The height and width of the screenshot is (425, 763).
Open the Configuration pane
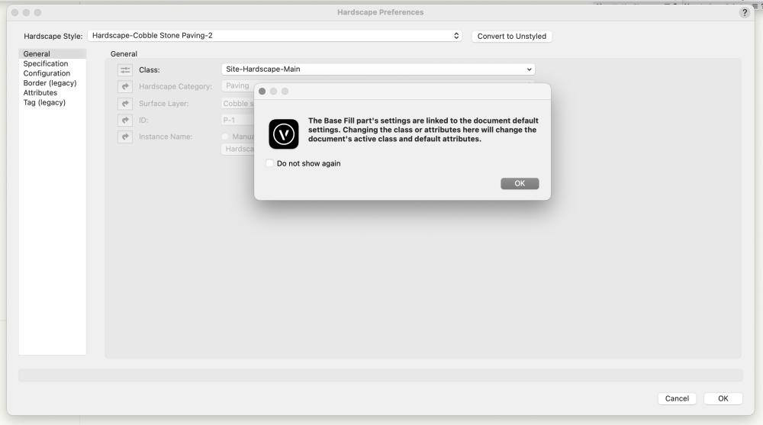coord(47,73)
